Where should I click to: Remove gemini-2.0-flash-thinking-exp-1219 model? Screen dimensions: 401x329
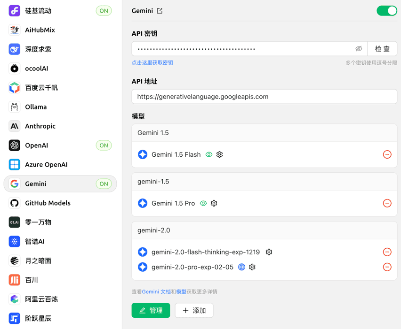click(387, 252)
